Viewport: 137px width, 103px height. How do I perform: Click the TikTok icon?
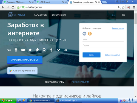[x=37, y=50]
